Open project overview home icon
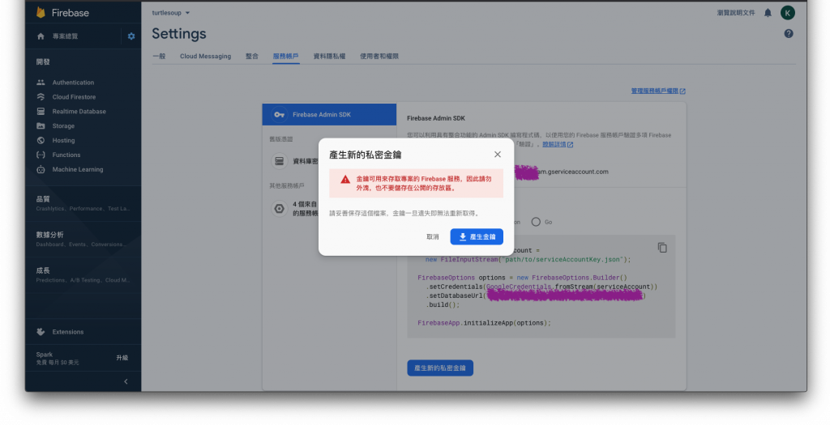This screenshot has height=425, width=830. click(x=41, y=36)
